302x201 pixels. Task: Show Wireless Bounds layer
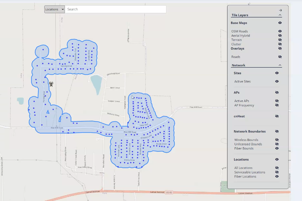(277, 140)
